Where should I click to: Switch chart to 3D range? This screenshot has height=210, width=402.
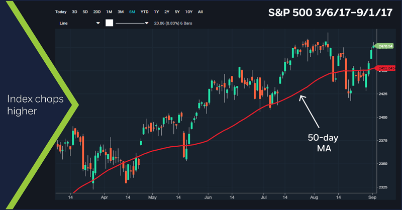click(75, 11)
